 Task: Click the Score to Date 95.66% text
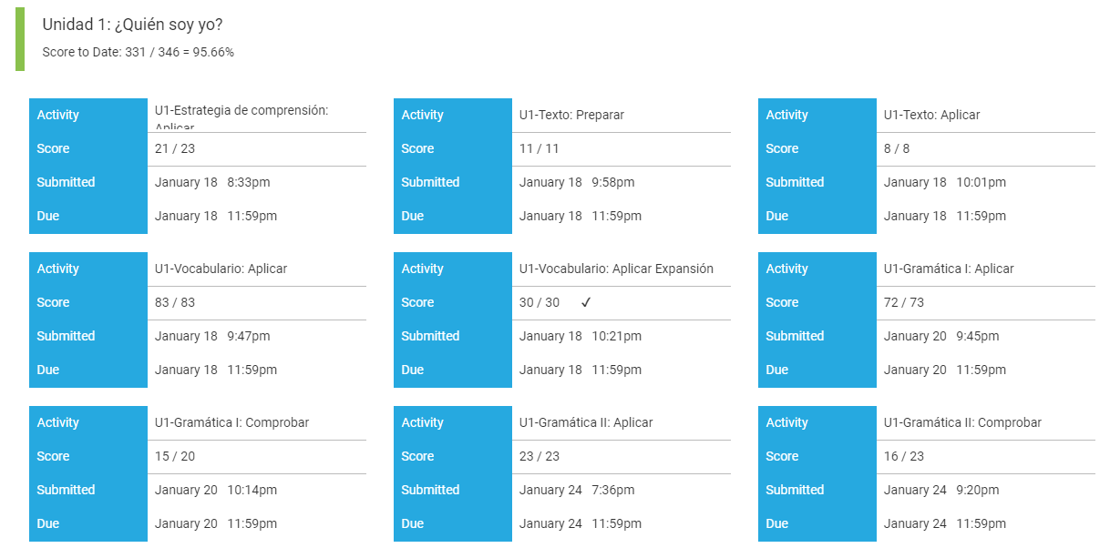[x=138, y=52]
